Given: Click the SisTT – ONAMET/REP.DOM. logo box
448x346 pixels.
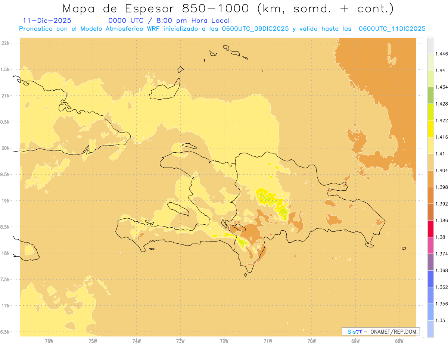Looking at the screenshot, I should (380, 331).
